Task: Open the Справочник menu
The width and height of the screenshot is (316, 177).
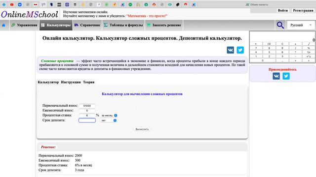Action: pos(87,25)
